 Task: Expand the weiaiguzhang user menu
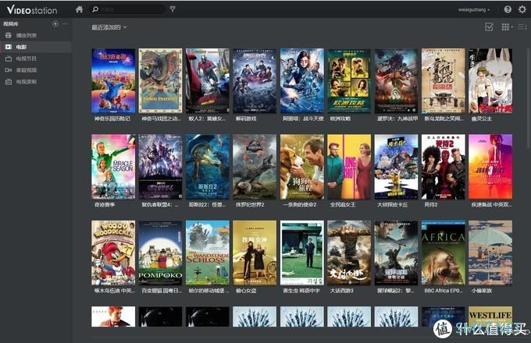(474, 10)
